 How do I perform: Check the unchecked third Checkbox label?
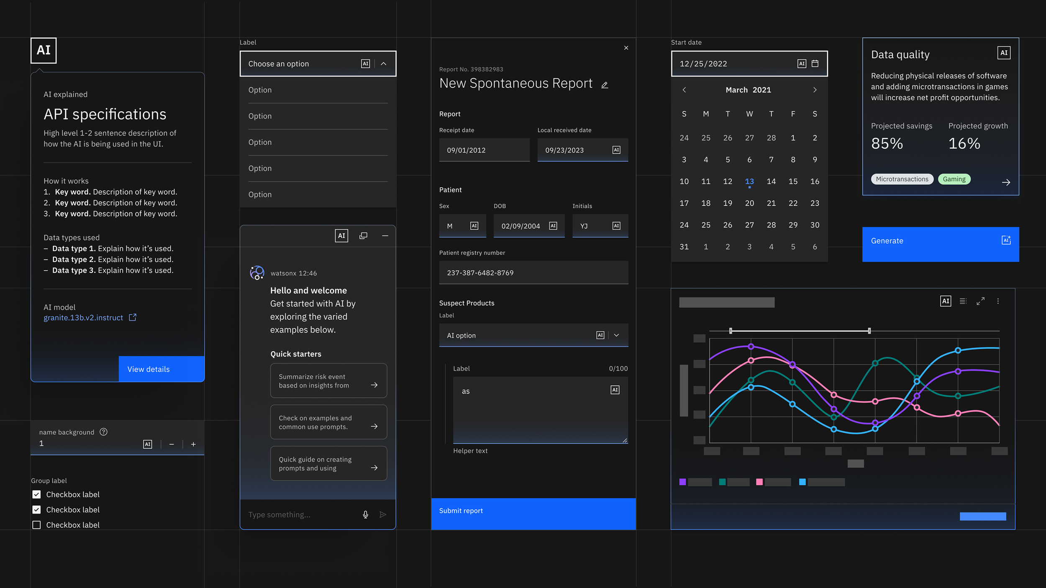click(x=37, y=525)
